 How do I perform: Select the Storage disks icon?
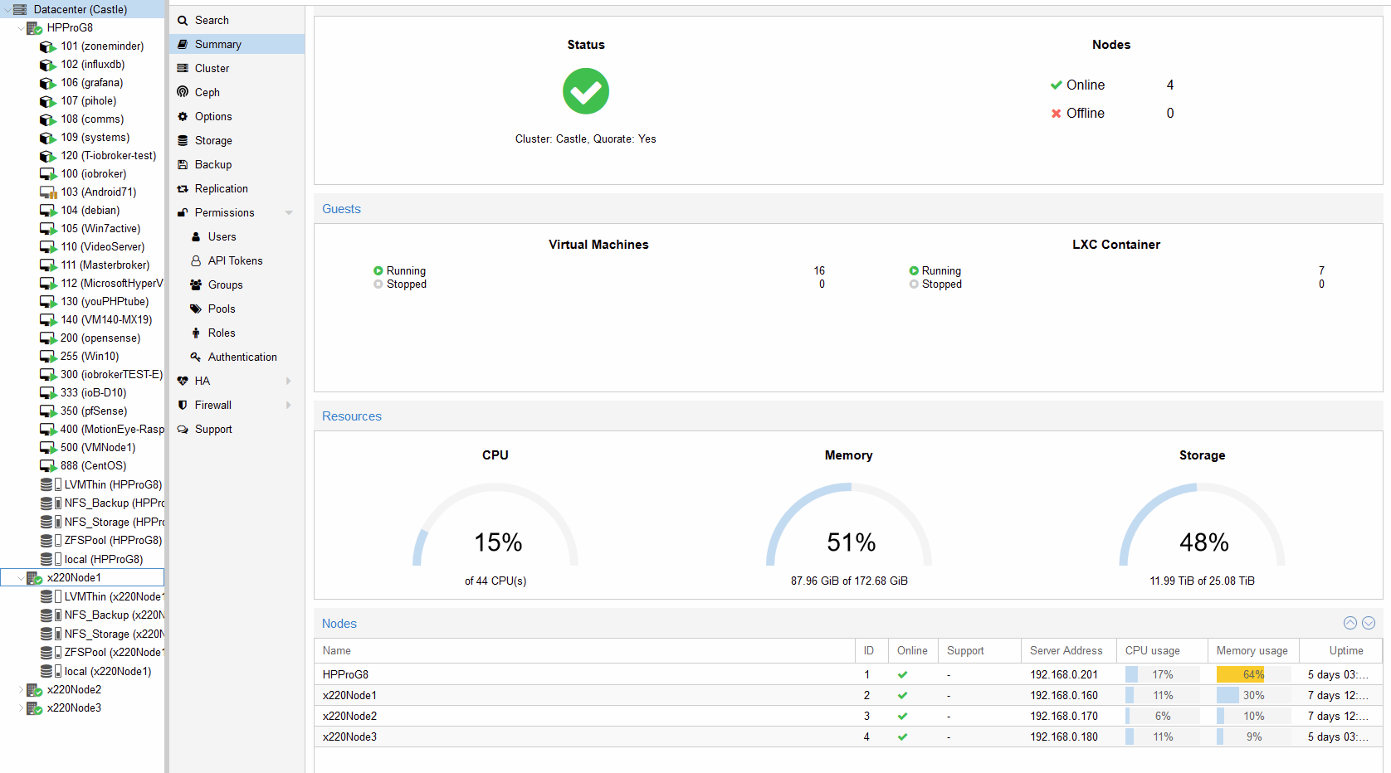[184, 140]
